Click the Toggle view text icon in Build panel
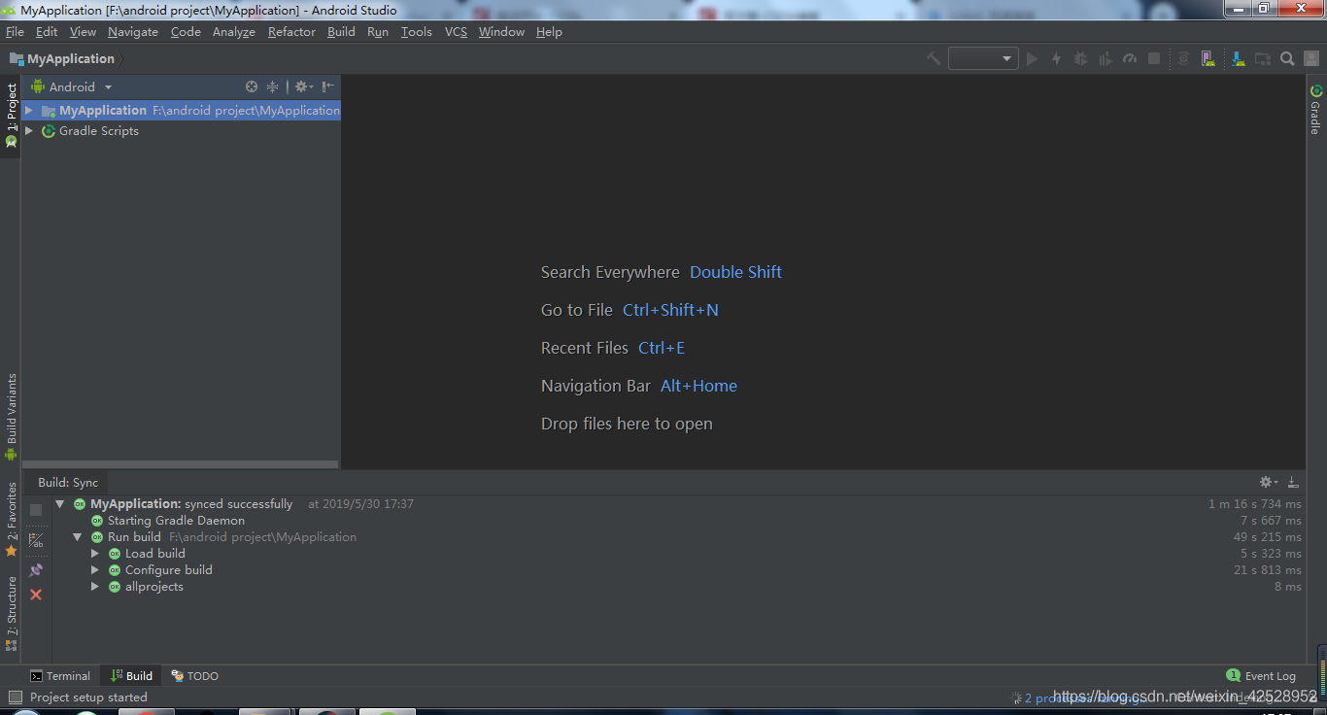This screenshot has height=715, width=1327. pos(36,541)
